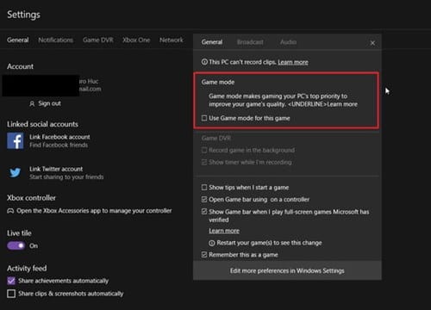
Task: Click Sign out link
Action: coord(49,103)
